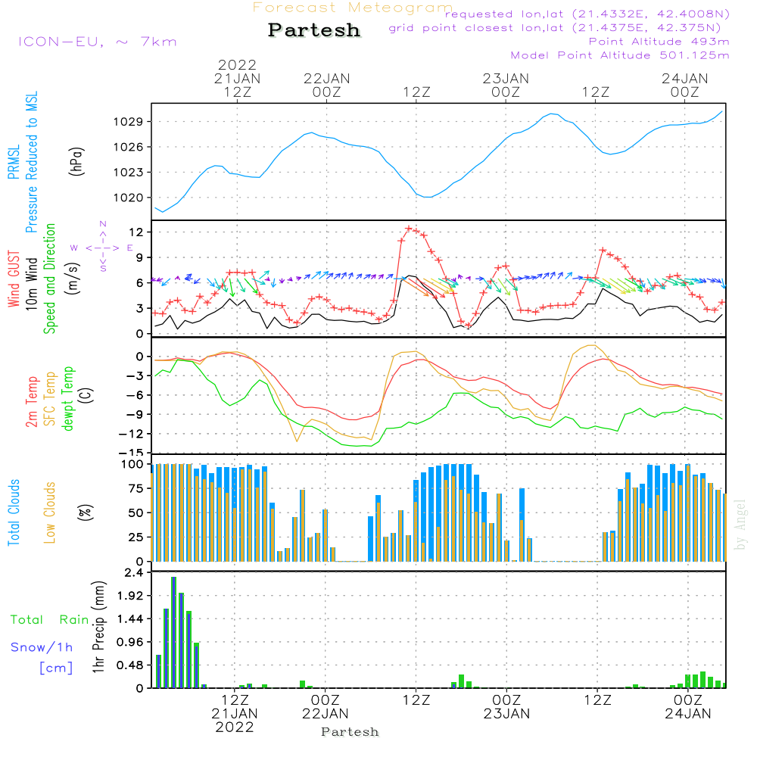Click the 'ICON-EU, ~ 7km' model label
Image resolution: width=757 pixels, height=757 pixels.
97,42
